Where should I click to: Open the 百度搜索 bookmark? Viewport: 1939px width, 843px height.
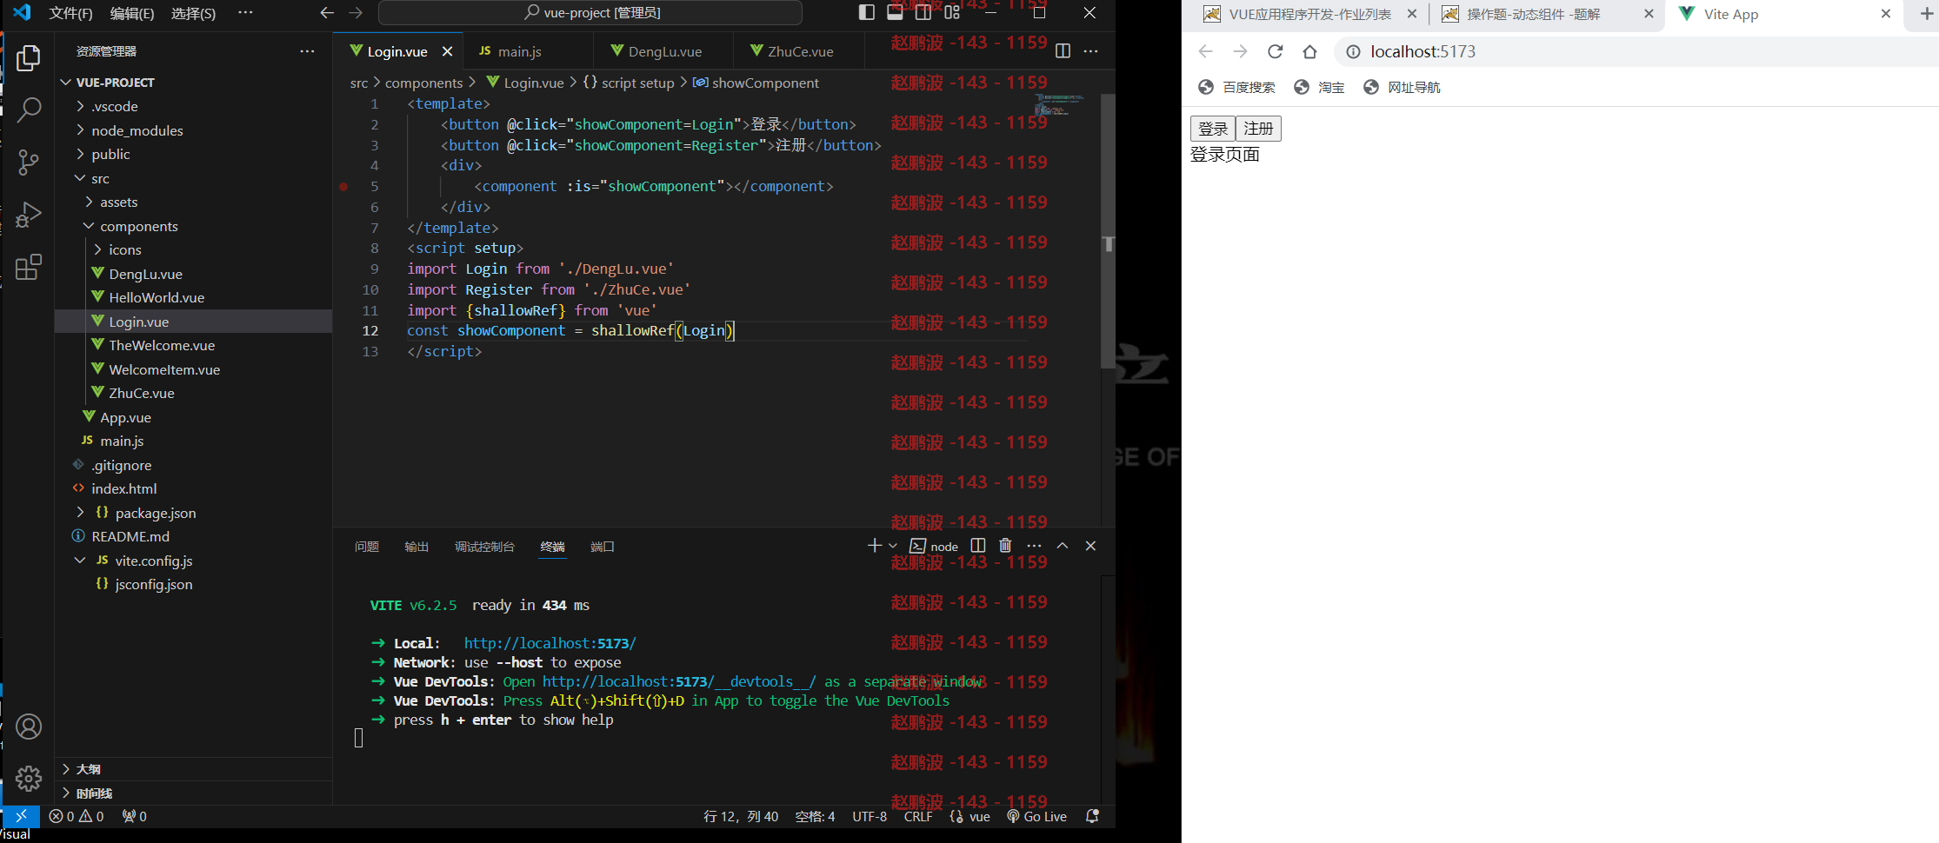coord(1236,87)
